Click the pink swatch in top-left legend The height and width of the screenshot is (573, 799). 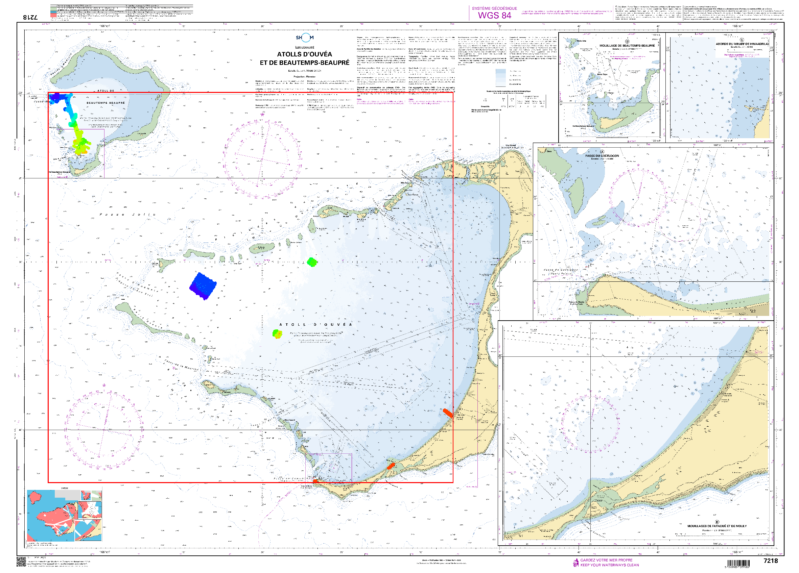coord(53,16)
